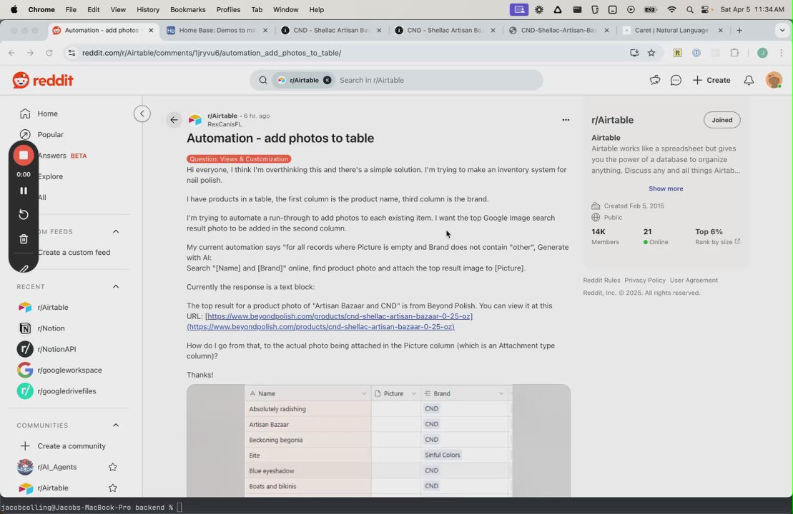Open notifications bell

tap(749, 80)
